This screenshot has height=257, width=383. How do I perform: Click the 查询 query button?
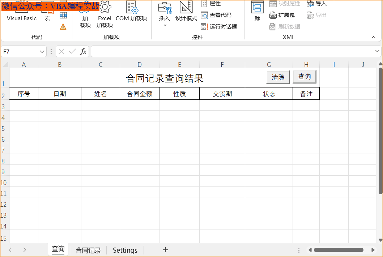(x=304, y=77)
